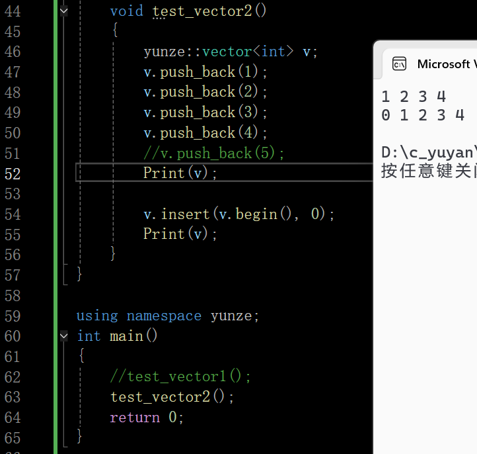Screen dimensions: 477x454
Task: Click line number 47 in gutter
Action: pyautogui.click(x=13, y=73)
